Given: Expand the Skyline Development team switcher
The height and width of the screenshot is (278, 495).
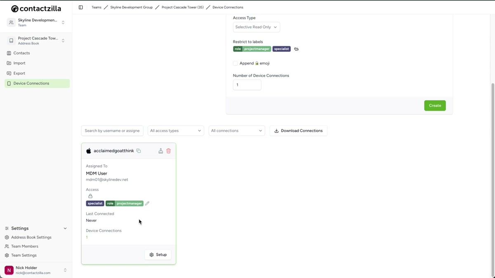Looking at the screenshot, I should tap(63, 23).
